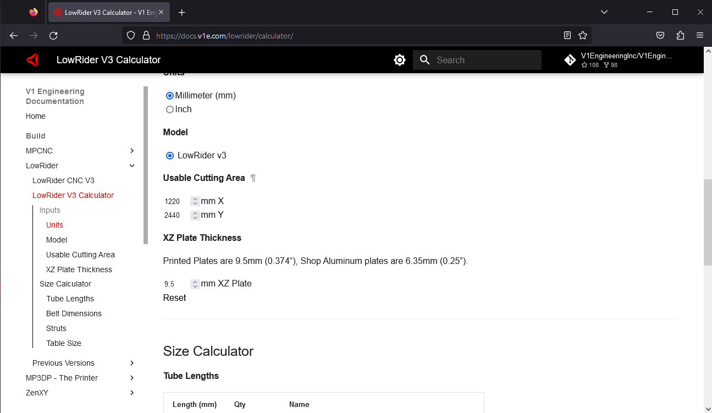
Task: Select the Millimeter (mm) units radio button
Action: (x=169, y=95)
